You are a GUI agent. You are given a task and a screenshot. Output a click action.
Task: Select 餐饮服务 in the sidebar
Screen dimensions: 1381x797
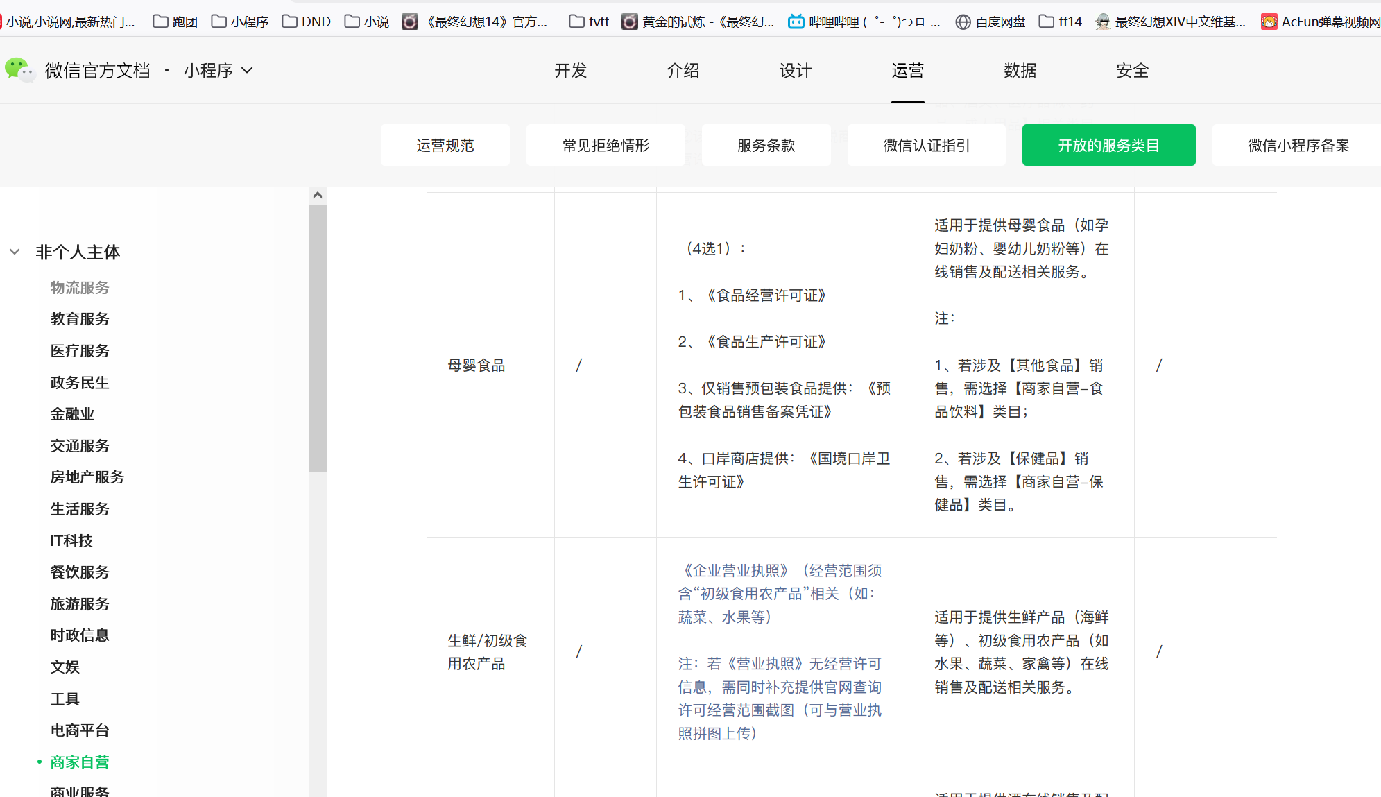[x=79, y=572]
